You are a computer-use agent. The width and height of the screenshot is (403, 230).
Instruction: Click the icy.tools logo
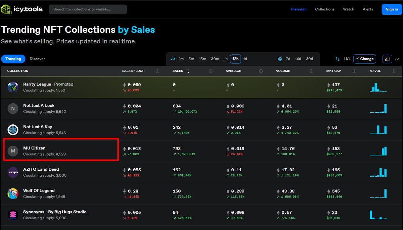point(21,9)
